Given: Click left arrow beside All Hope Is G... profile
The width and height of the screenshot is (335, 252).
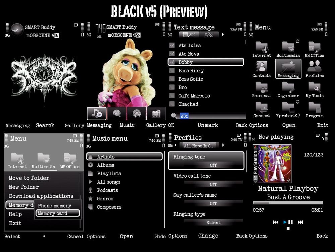Looking at the screenshot, I should pos(176,145).
